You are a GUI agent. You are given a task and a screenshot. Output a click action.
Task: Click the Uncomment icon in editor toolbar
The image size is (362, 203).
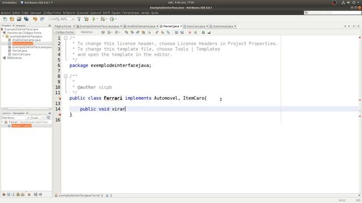tap(209, 33)
